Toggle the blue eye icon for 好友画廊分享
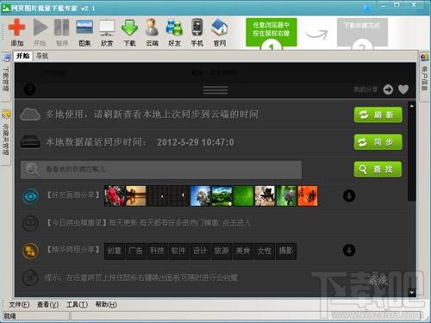 [30, 196]
